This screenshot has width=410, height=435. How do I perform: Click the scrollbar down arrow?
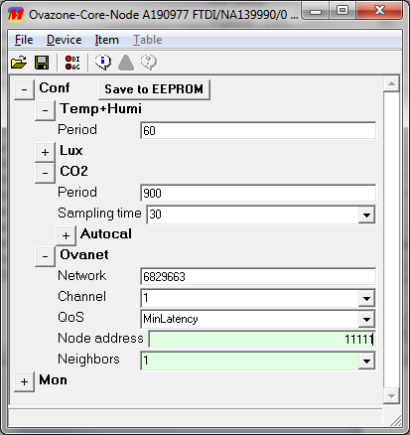391,396
